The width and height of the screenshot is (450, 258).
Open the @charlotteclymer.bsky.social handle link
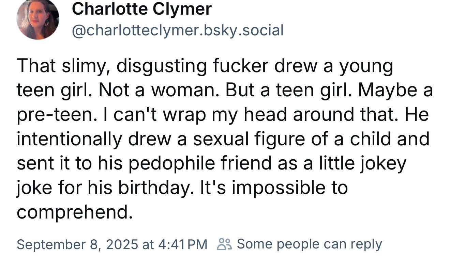(x=178, y=30)
